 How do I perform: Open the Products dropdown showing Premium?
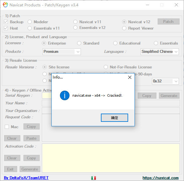[x=62, y=52]
